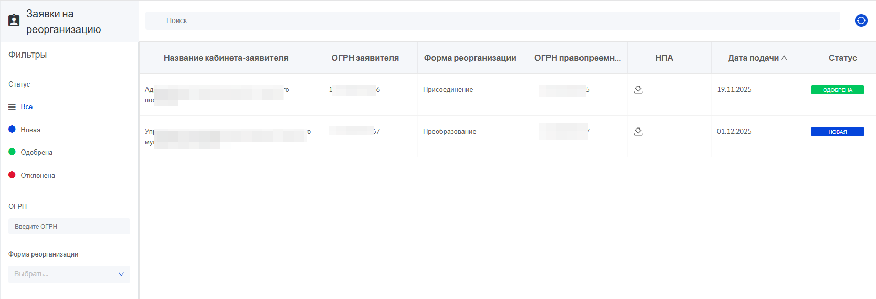Click the blue dot beside Новая
The height and width of the screenshot is (299, 876).
click(x=12, y=129)
